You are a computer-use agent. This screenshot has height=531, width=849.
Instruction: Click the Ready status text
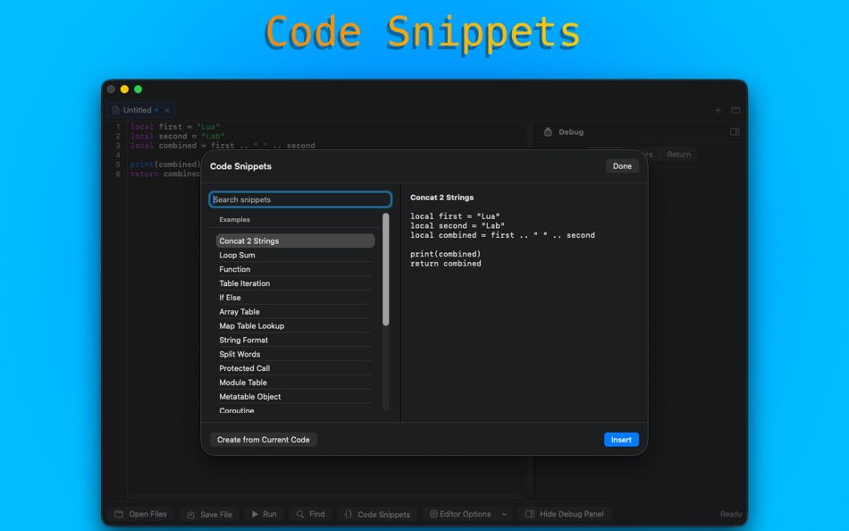(731, 514)
